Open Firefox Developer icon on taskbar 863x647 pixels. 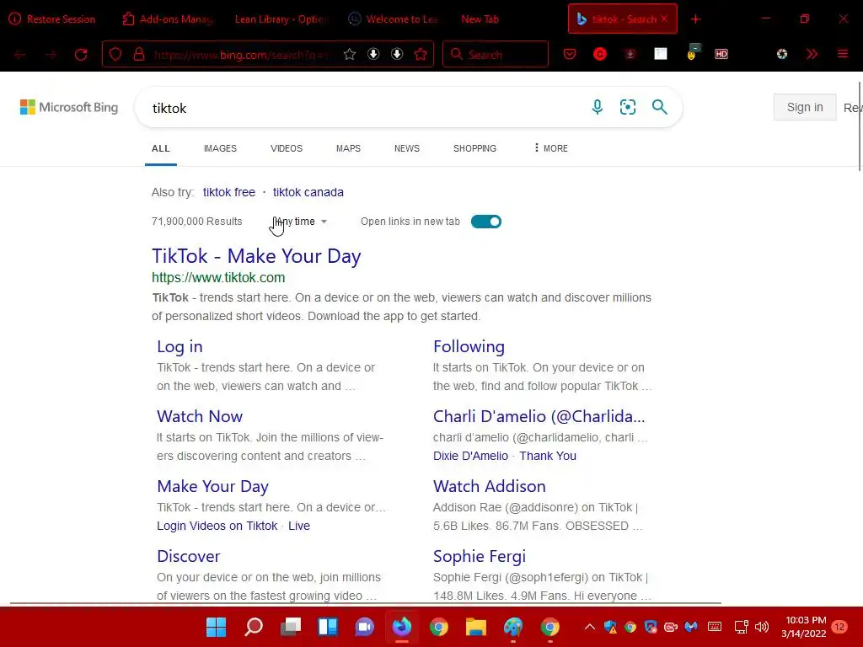point(402,627)
